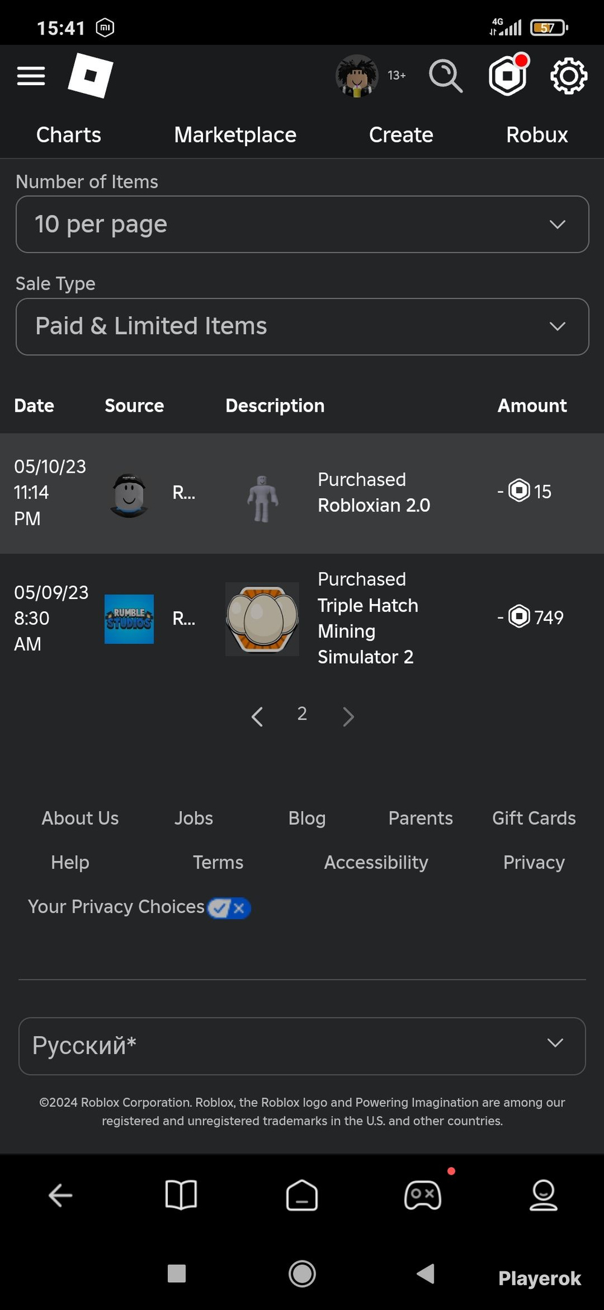
Task: Open the Paid & Limited Items dropdown
Action: click(302, 326)
